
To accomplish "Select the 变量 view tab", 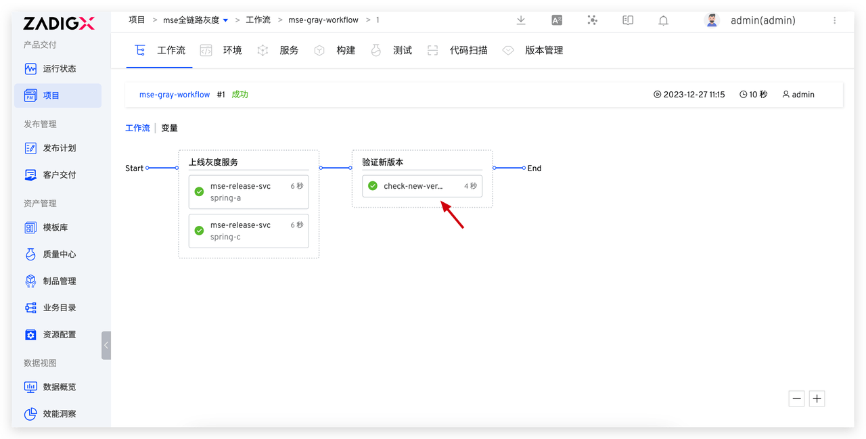I will pyautogui.click(x=169, y=128).
